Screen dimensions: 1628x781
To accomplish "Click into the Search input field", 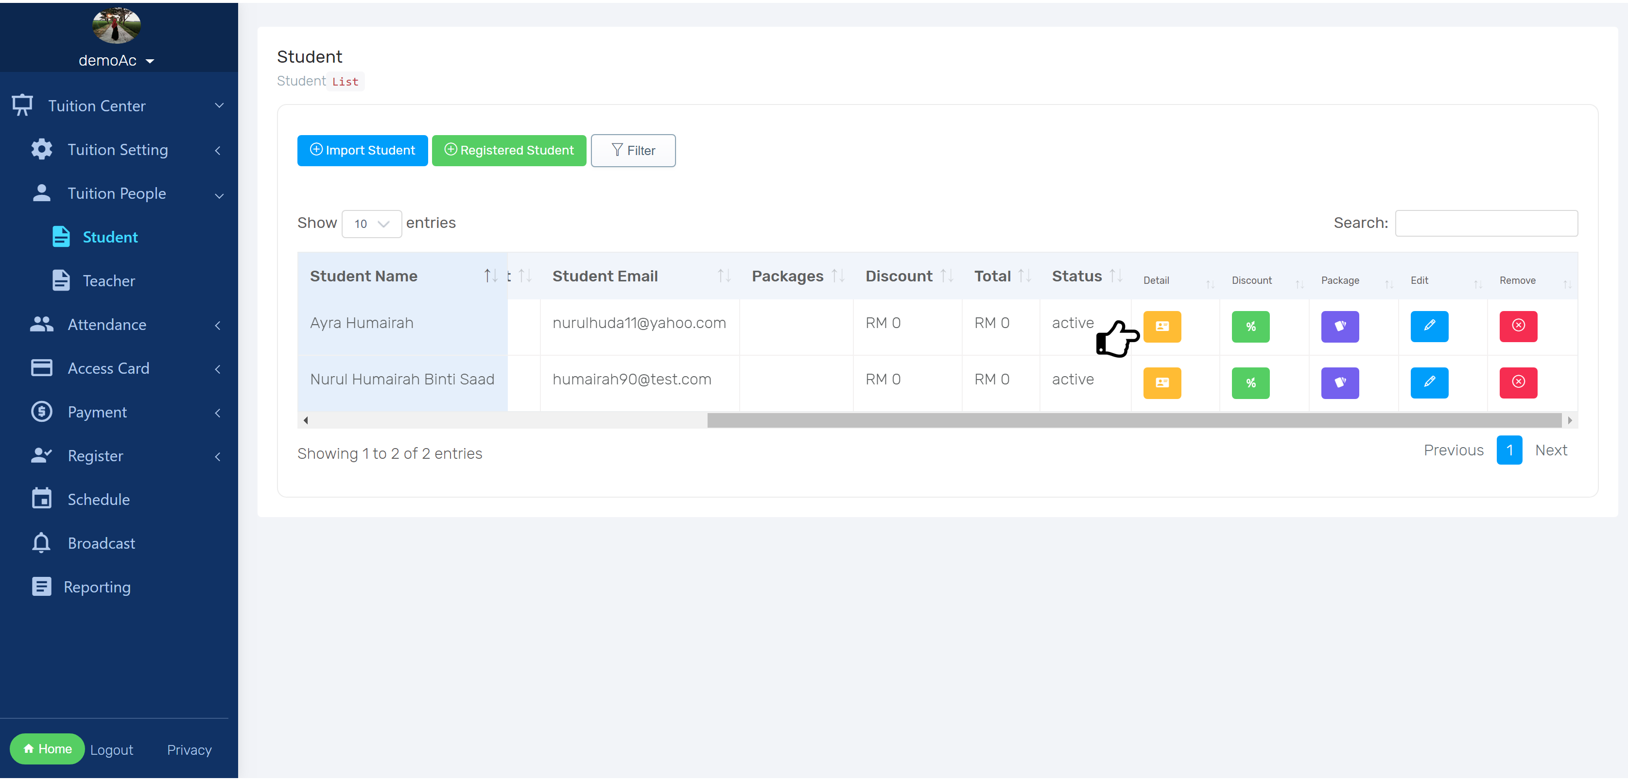I will pos(1486,223).
